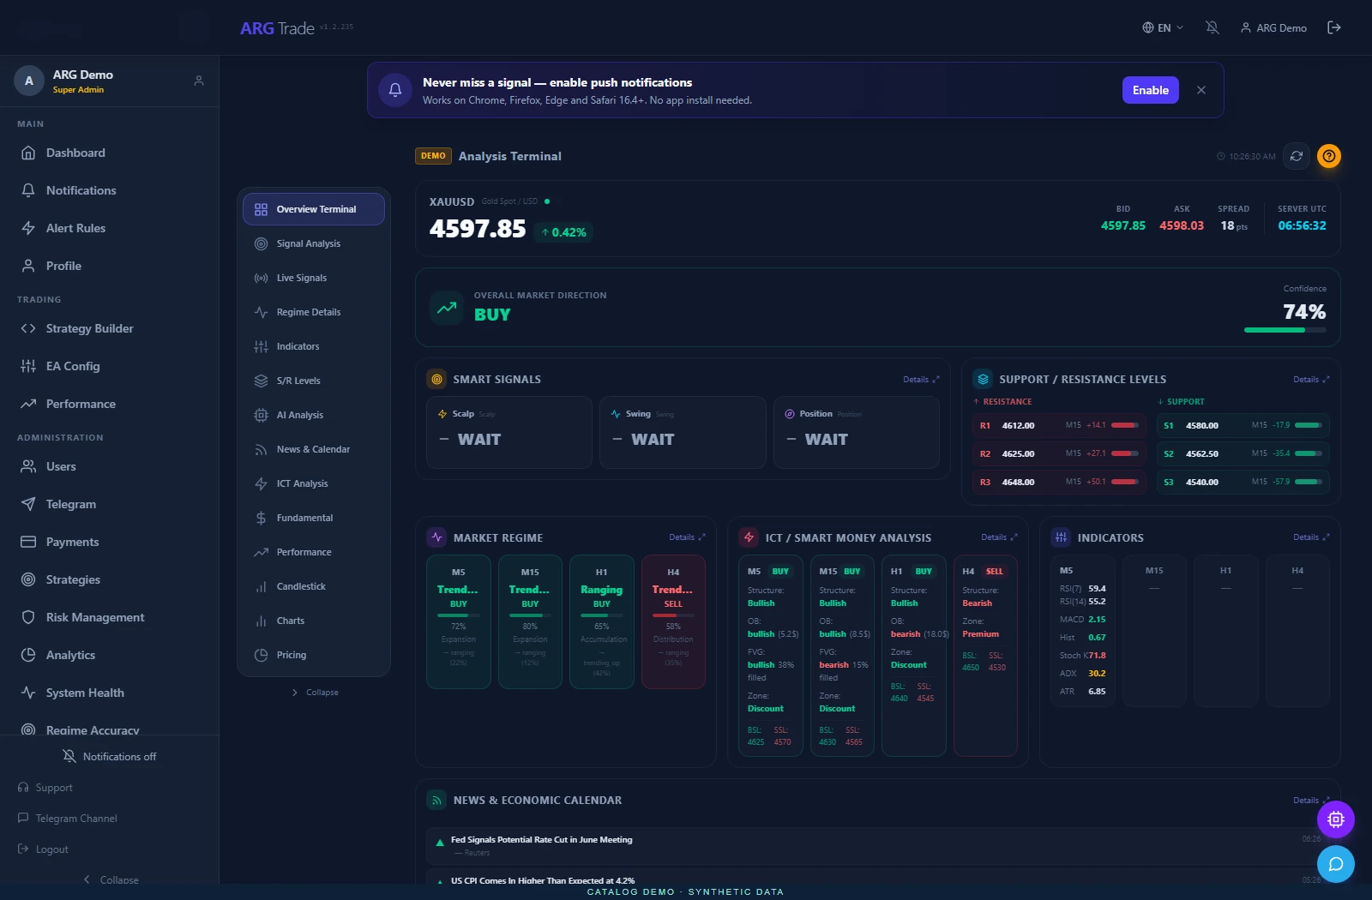Open Fed Signals Potential Rate Cut news item
Screen dimensions: 1372x900
pyautogui.click(x=877, y=845)
